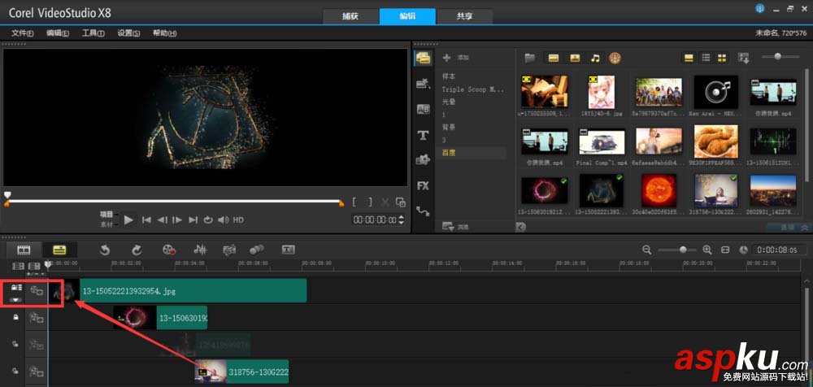Viewport: 813px width, 387px height.
Task: Open the Sound Mixer icon
Action: (x=200, y=250)
